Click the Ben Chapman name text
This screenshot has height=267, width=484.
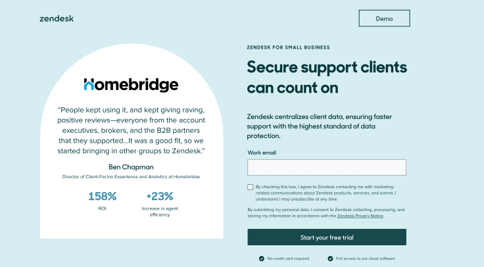coord(131,167)
